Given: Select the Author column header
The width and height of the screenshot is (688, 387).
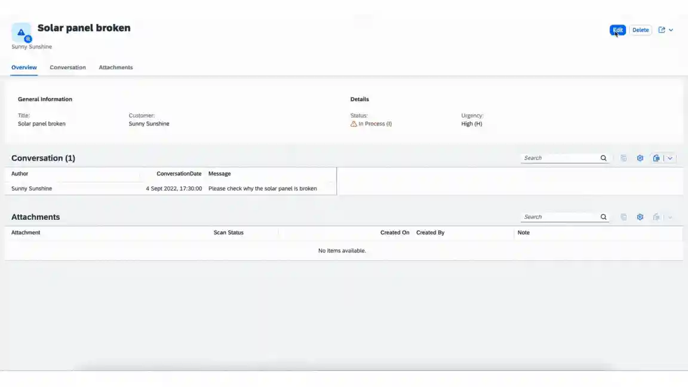Looking at the screenshot, I should point(20,173).
